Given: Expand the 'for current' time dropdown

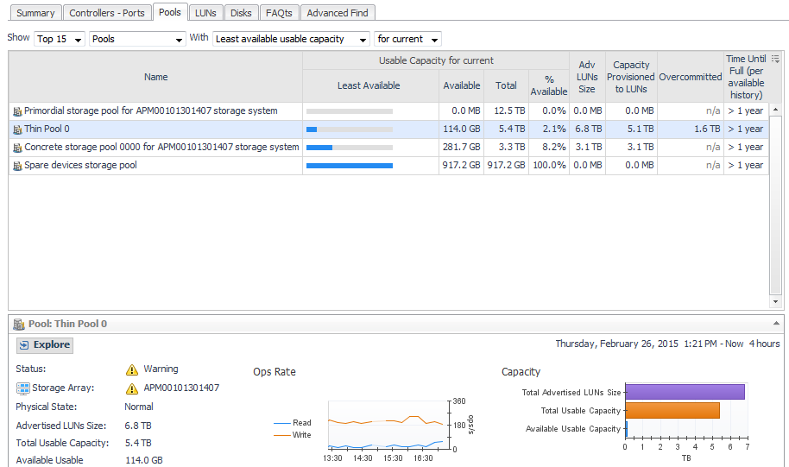Looking at the screenshot, I should point(407,39).
